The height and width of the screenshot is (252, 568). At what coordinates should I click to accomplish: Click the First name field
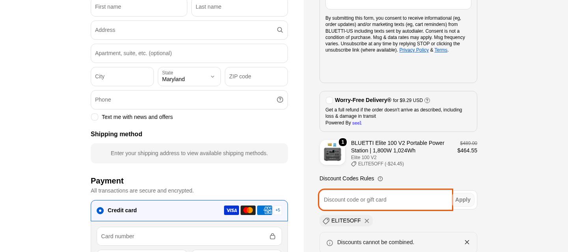(x=139, y=7)
